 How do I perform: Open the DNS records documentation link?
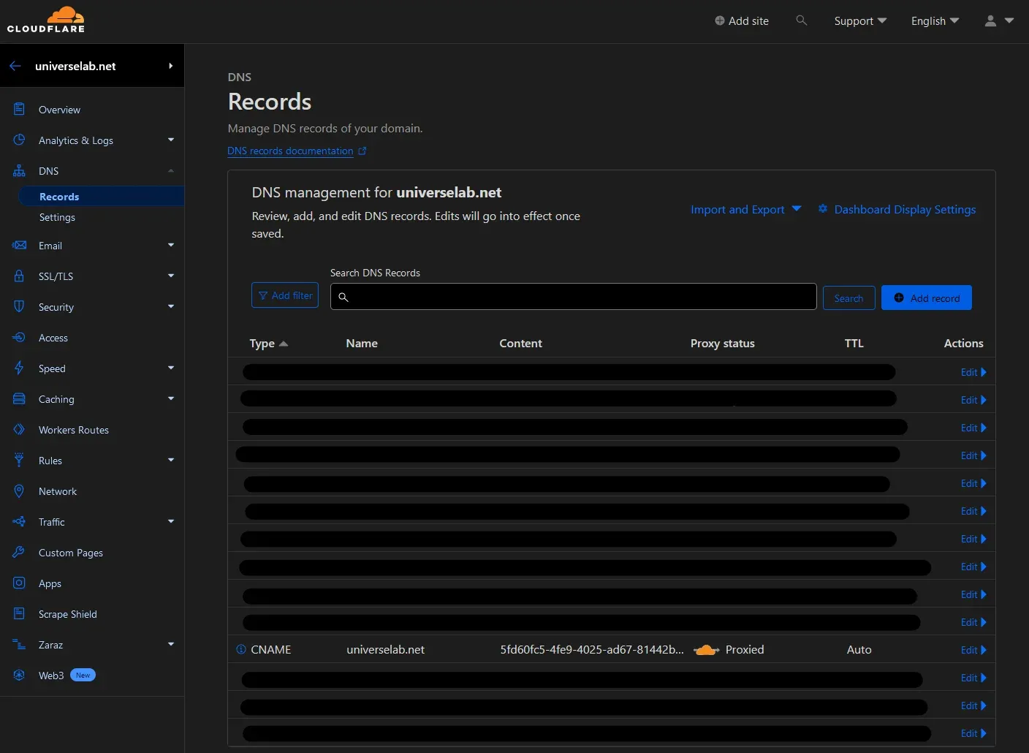(290, 151)
